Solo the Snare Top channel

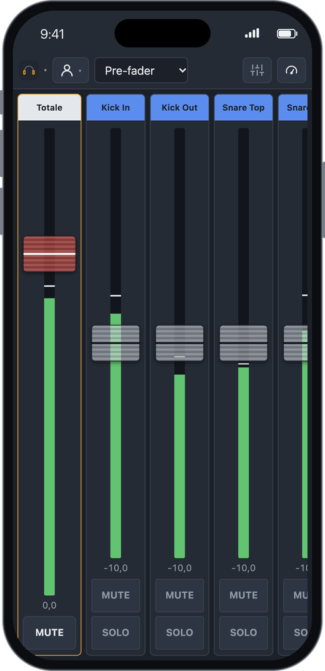click(x=243, y=632)
